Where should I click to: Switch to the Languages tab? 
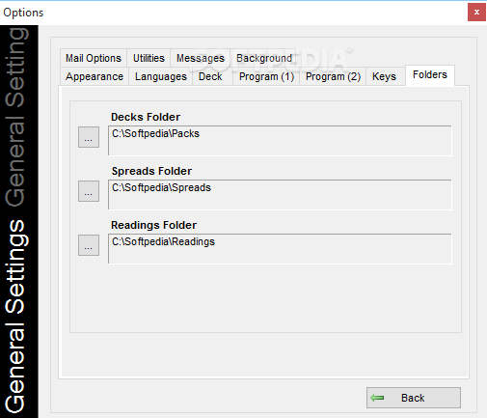[161, 76]
